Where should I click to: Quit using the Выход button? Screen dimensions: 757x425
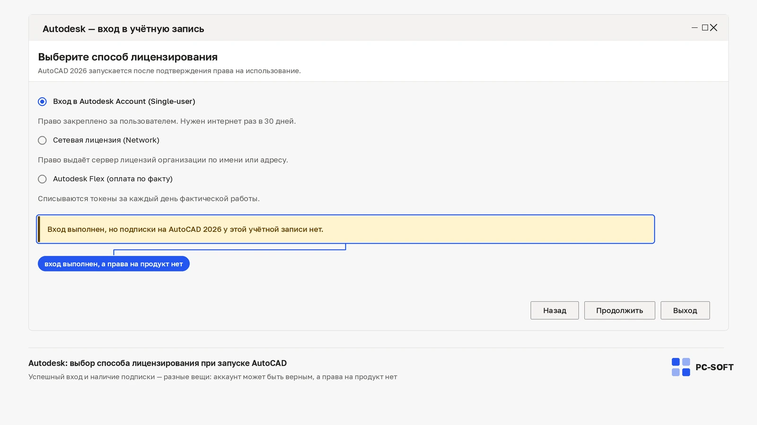tap(685, 310)
